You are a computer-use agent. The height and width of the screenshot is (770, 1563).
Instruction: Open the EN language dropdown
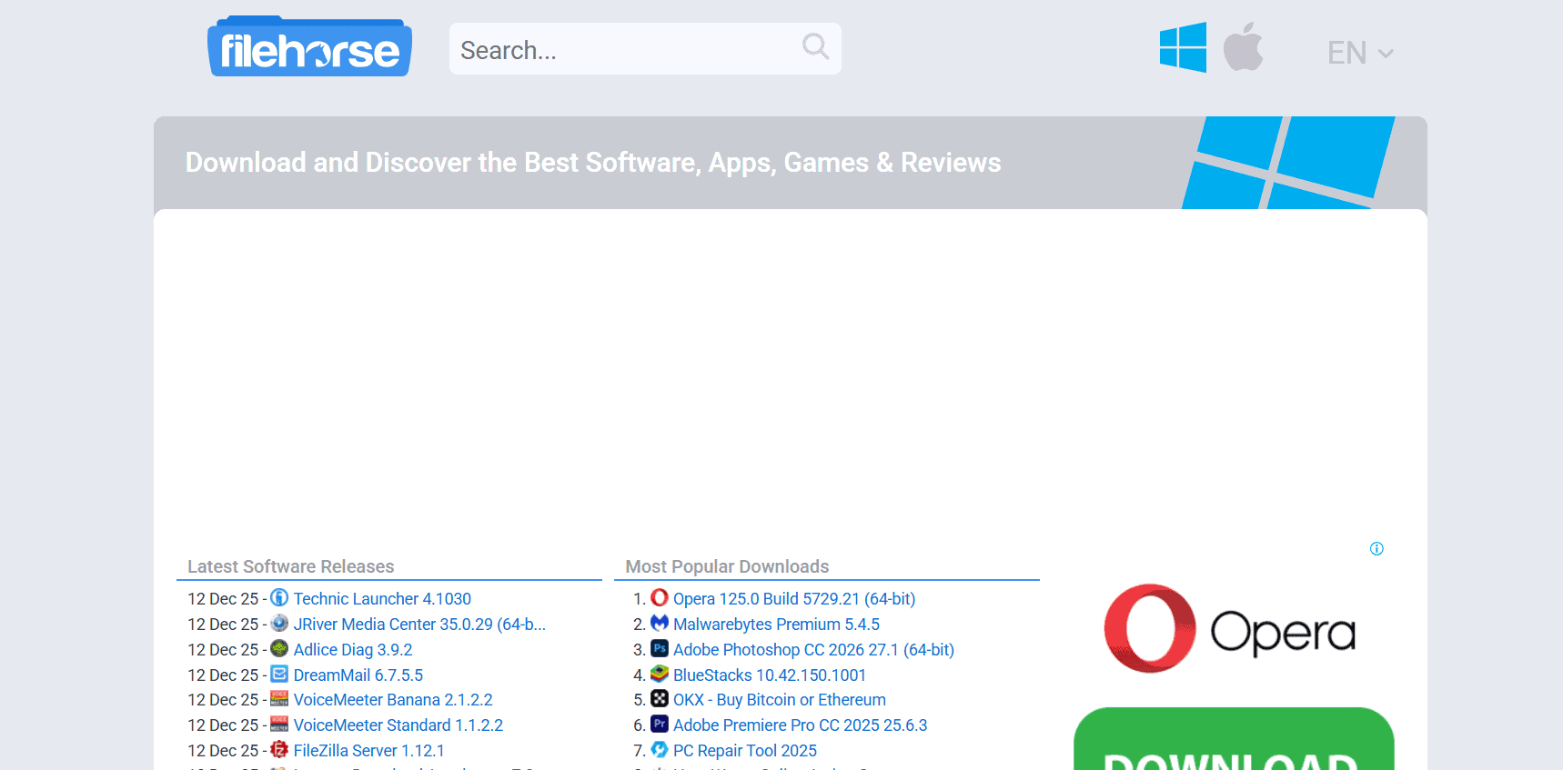pos(1359,53)
